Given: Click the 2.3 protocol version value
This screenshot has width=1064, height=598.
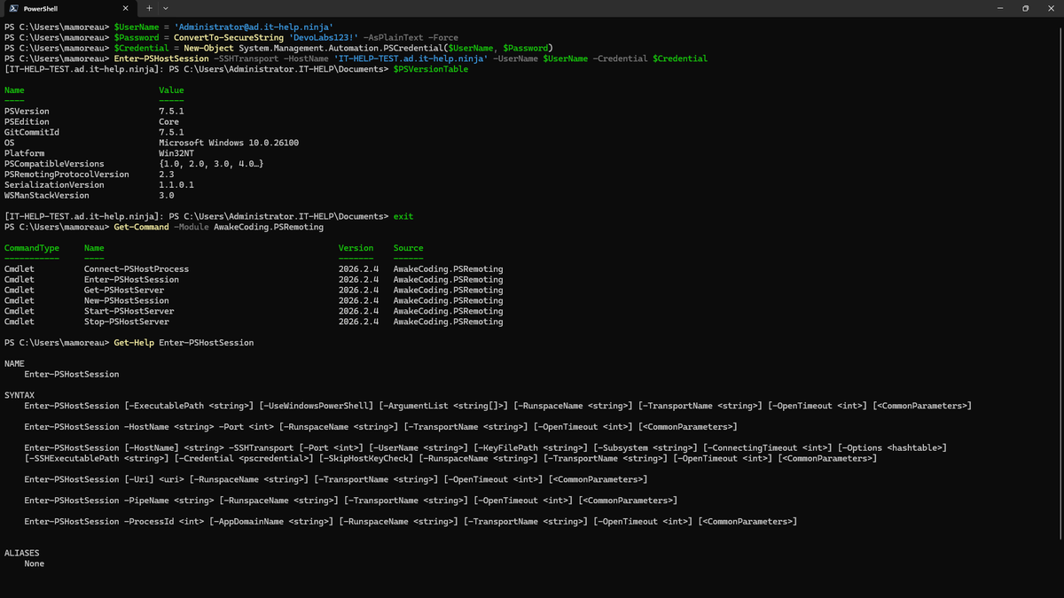Looking at the screenshot, I should pyautogui.click(x=166, y=175).
